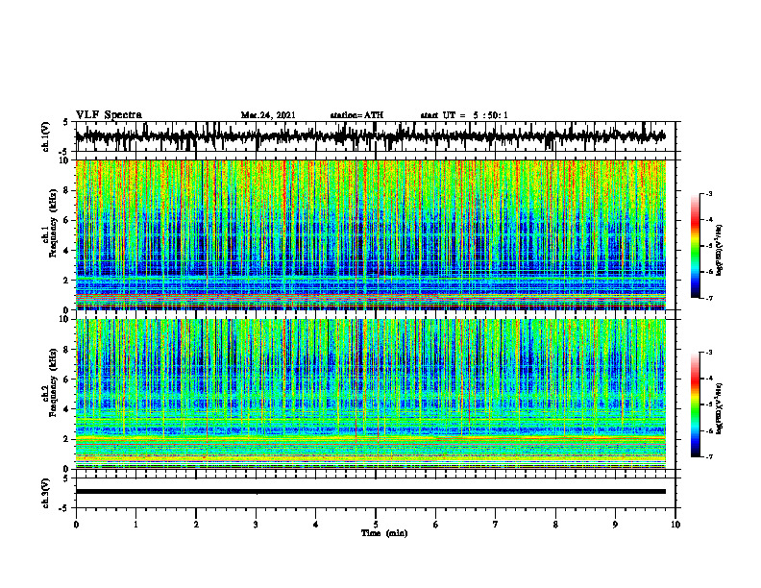This screenshot has height=588, width=761.
Task: Click the "Time (min)" x-axis label
Action: click(384, 533)
